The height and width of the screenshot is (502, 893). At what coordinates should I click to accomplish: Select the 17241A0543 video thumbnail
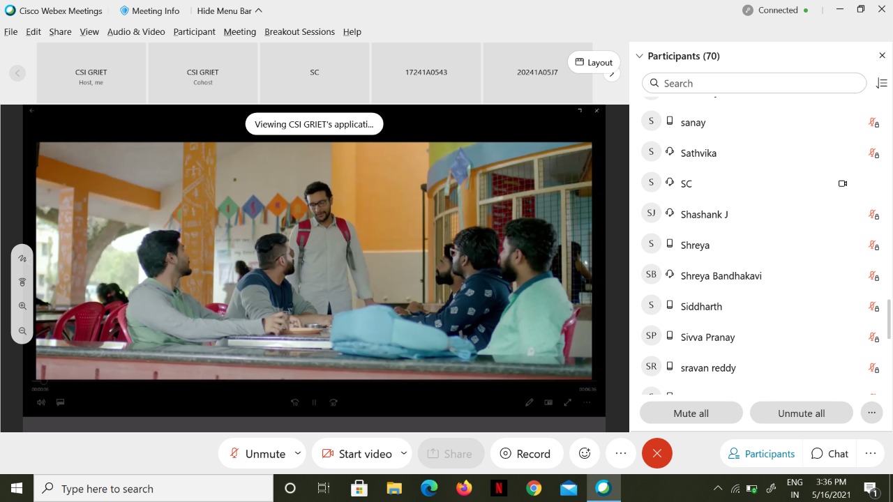(426, 73)
